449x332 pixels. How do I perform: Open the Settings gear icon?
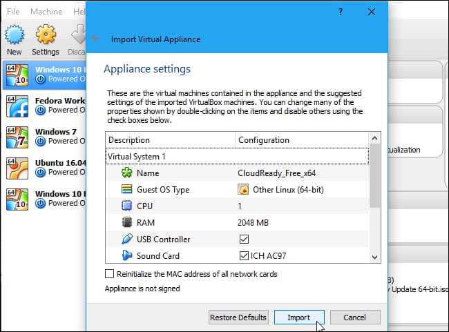point(46,36)
